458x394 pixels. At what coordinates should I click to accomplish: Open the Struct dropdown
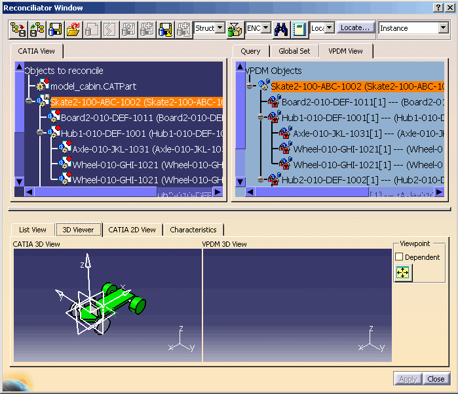(221, 28)
